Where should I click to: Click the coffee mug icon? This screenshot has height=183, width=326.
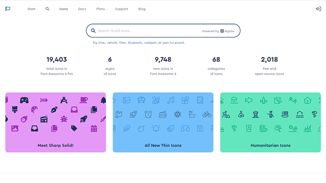84,100
